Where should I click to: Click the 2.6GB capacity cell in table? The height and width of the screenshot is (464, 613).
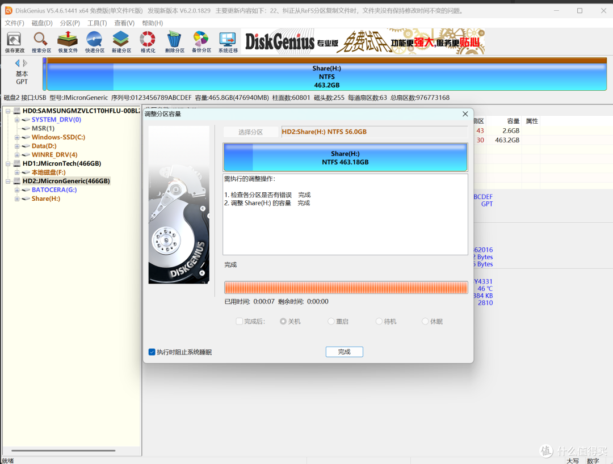[x=511, y=131]
